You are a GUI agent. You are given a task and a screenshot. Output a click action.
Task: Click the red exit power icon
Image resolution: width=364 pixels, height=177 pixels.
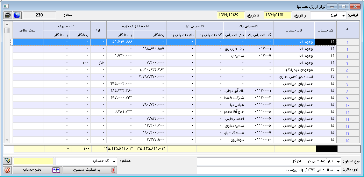click(x=7, y=170)
